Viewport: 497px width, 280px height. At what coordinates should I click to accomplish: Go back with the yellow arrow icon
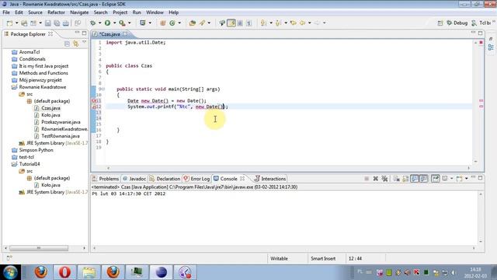click(x=302, y=23)
